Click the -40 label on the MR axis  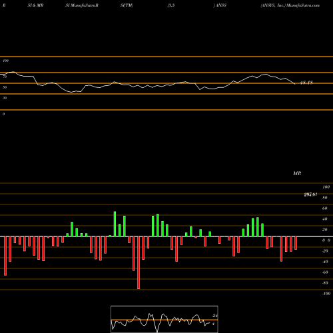pos(325,262)
